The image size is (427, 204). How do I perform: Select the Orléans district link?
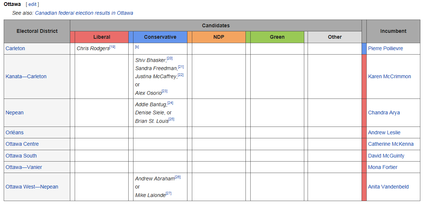click(x=14, y=132)
